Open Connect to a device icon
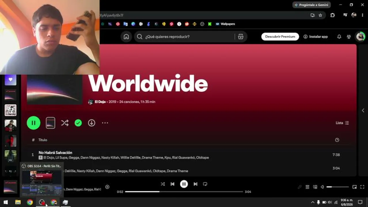The width and height of the screenshot is (368, 207). [315, 187]
